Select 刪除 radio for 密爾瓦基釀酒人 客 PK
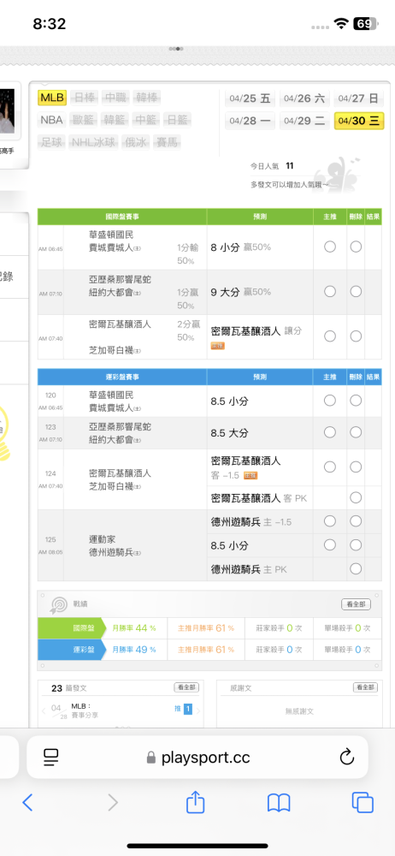Screen dimensions: 395x856 (356, 497)
